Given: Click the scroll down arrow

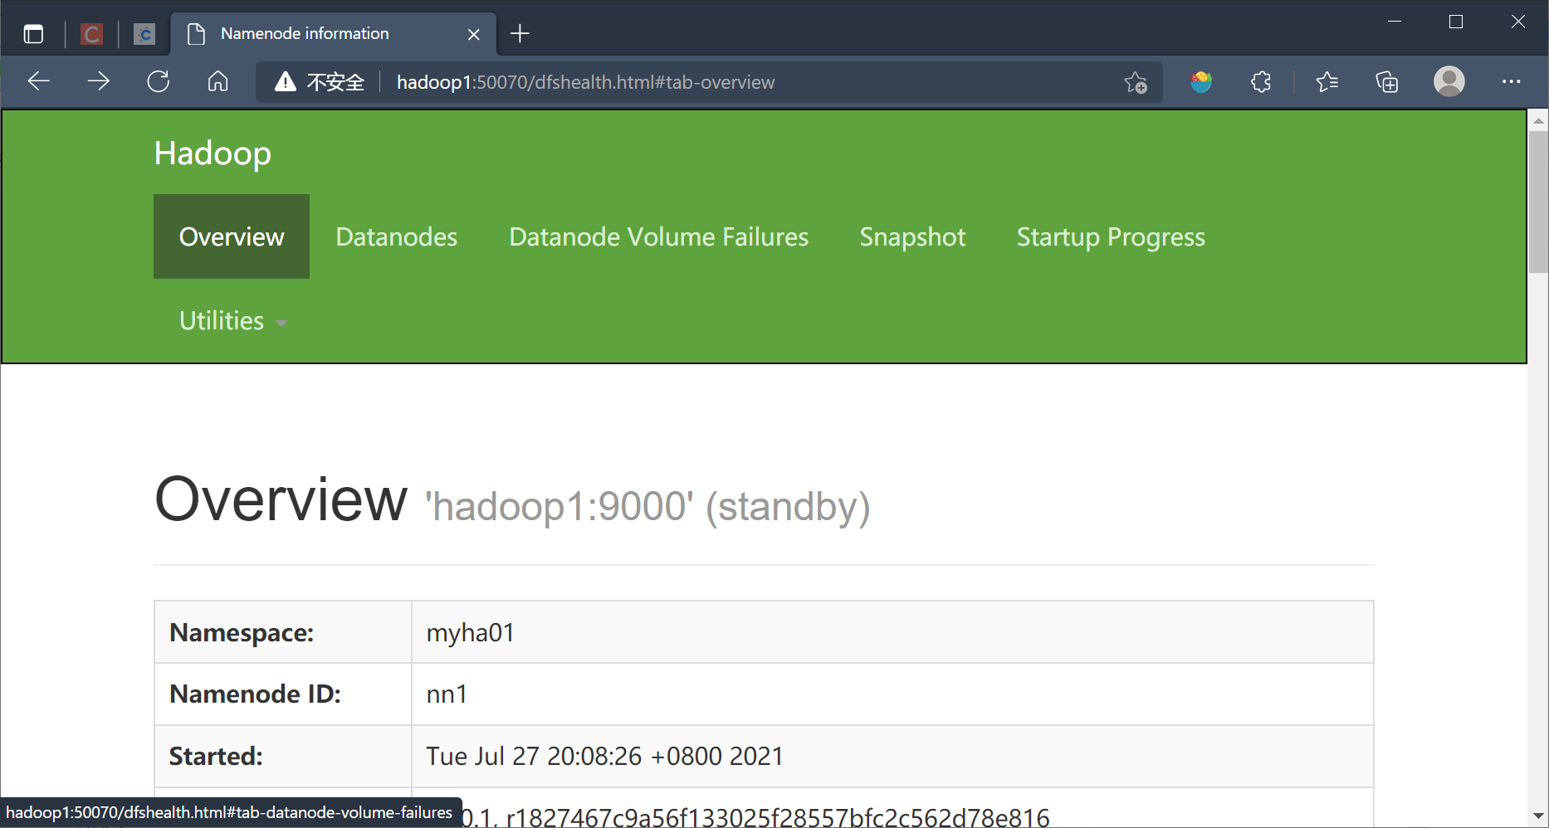Looking at the screenshot, I should click(1538, 816).
